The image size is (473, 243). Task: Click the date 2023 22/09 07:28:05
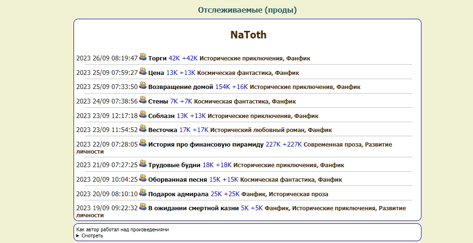click(107, 144)
